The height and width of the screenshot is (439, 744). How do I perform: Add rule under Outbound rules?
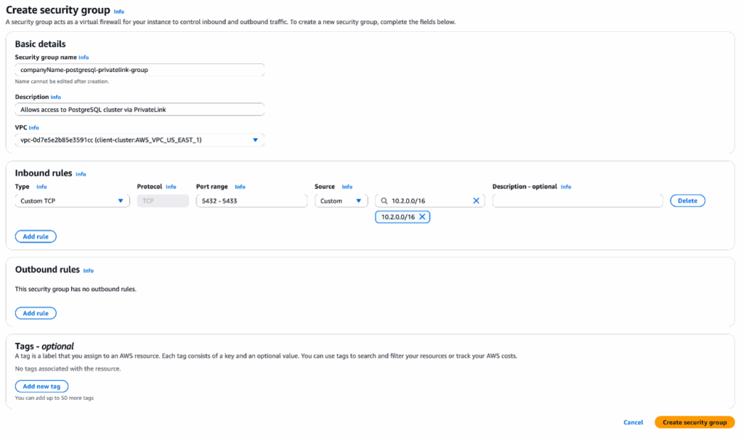[36, 313]
